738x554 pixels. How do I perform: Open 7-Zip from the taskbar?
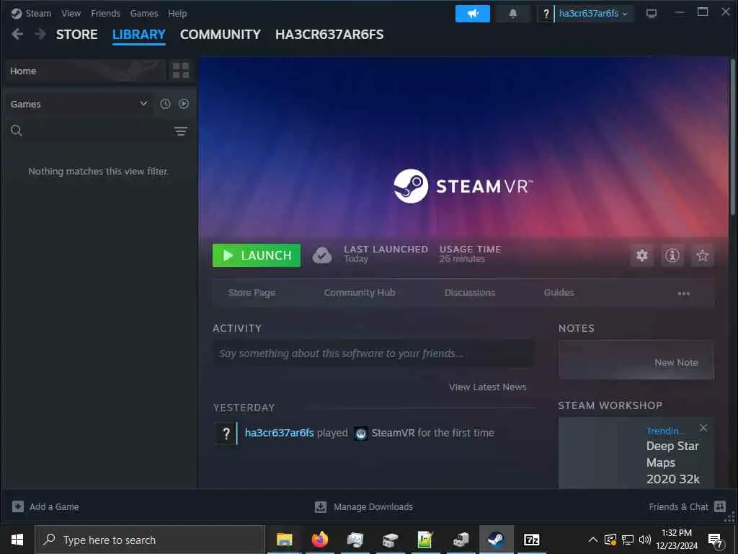point(531,540)
